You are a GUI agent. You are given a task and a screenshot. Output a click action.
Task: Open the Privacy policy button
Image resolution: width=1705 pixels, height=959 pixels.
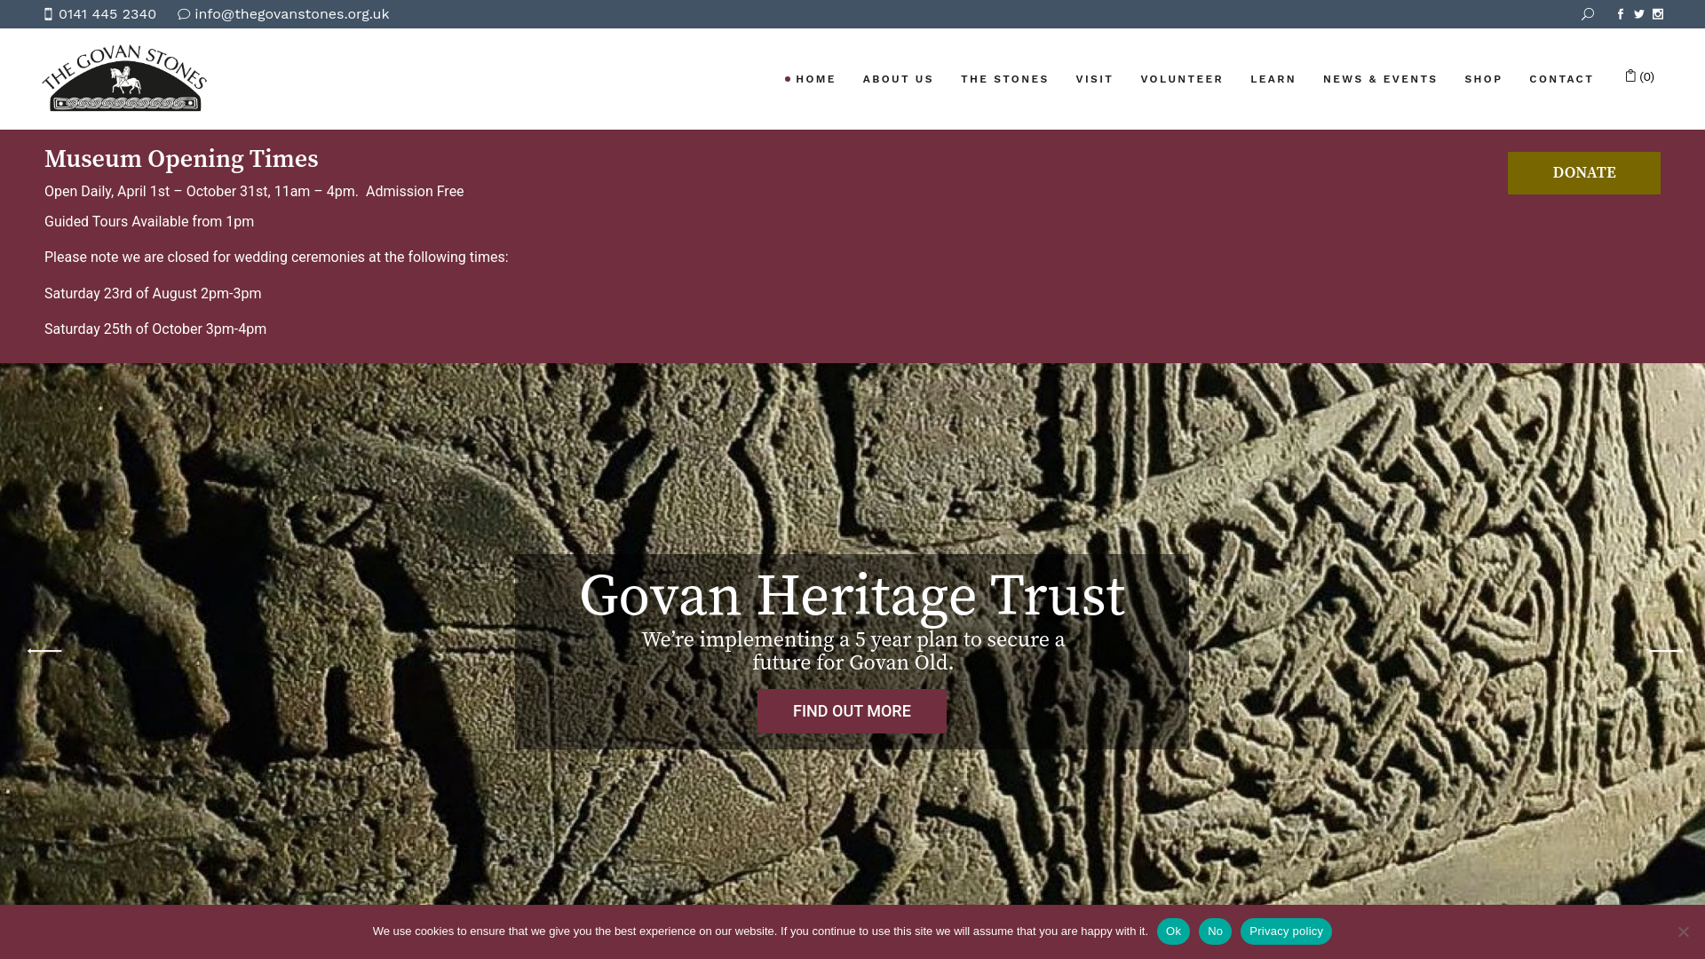coord(1286,931)
